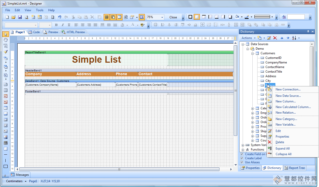Select the Image component tool
Viewport: 319px width, 187px height.
tap(6, 137)
